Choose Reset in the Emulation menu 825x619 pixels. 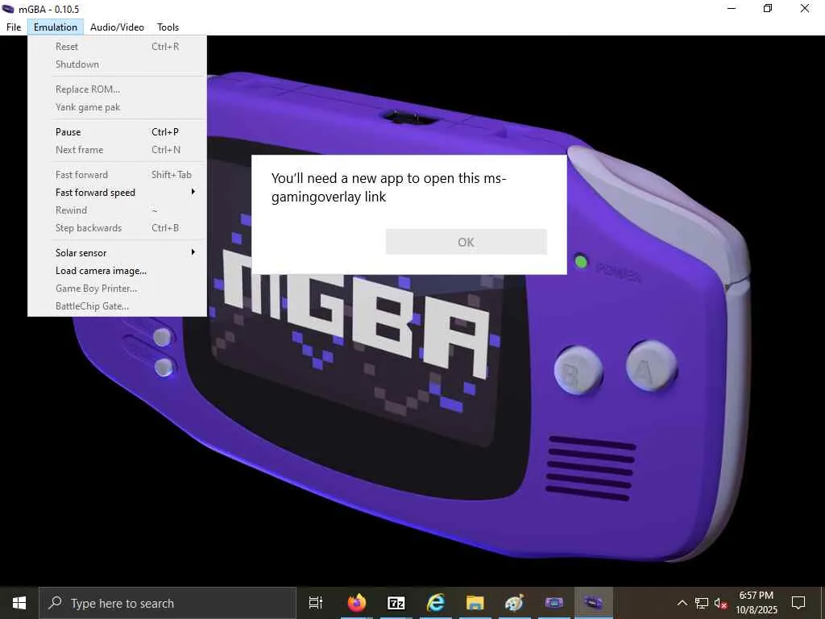point(117,47)
